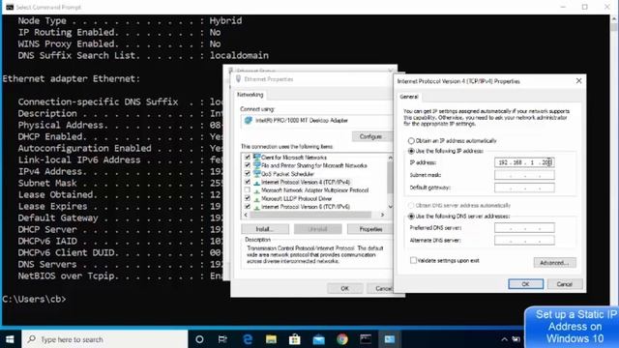Toggle Microsoft LLDP Protocol Driver checkbox
Viewport: 619px width, 348px height.
[x=248, y=198]
